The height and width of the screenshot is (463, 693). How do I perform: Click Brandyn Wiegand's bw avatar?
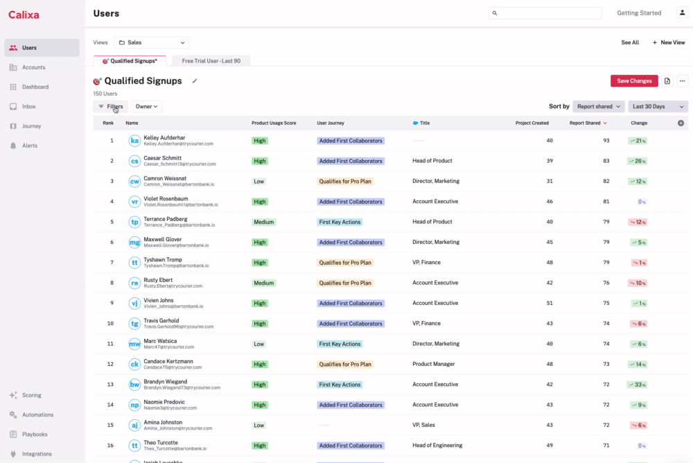134,385
